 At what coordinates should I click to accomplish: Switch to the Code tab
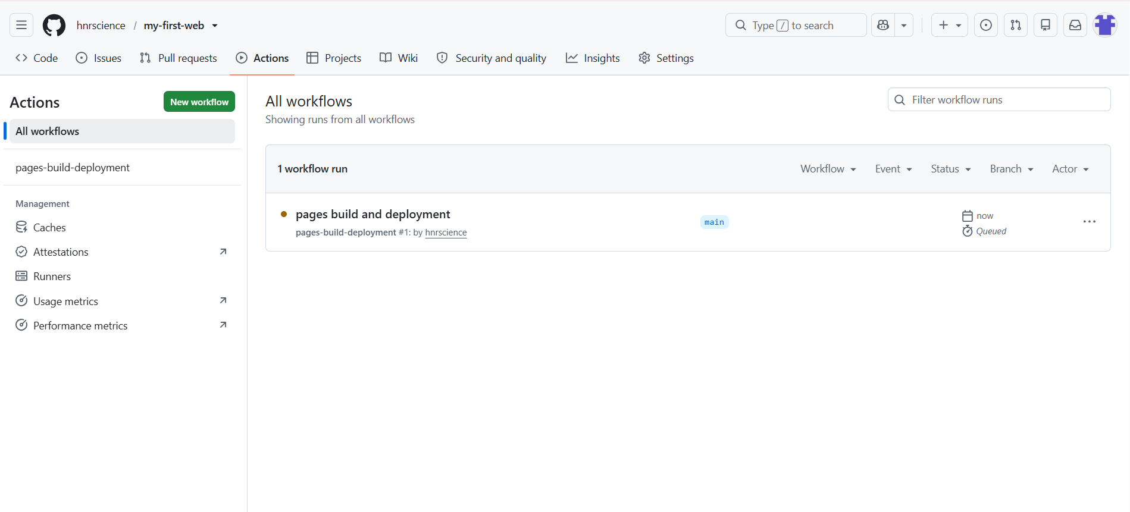pyautogui.click(x=37, y=58)
